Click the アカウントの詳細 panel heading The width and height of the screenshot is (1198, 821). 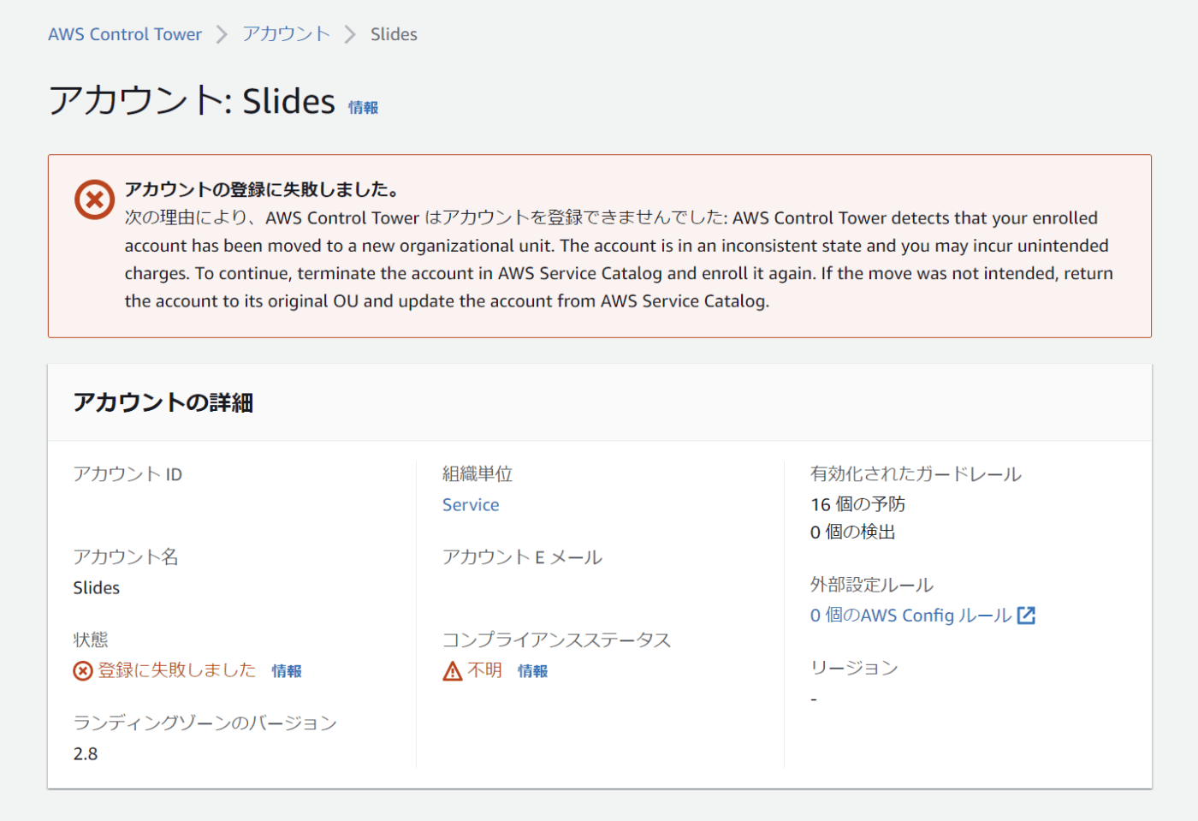[163, 402]
